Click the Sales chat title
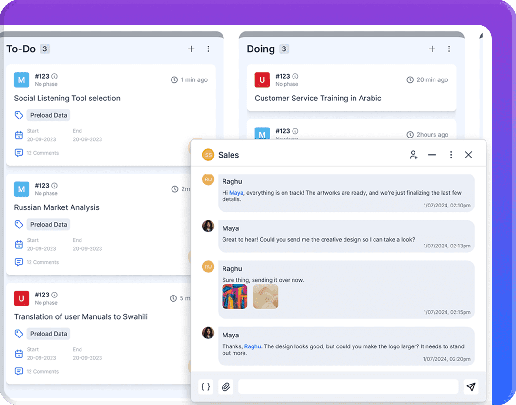The width and height of the screenshot is (516, 405). (228, 155)
